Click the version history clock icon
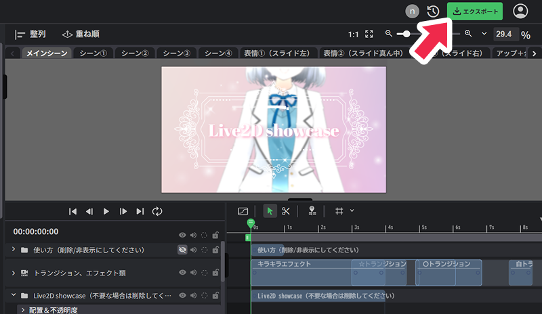542x314 pixels. [x=433, y=12]
